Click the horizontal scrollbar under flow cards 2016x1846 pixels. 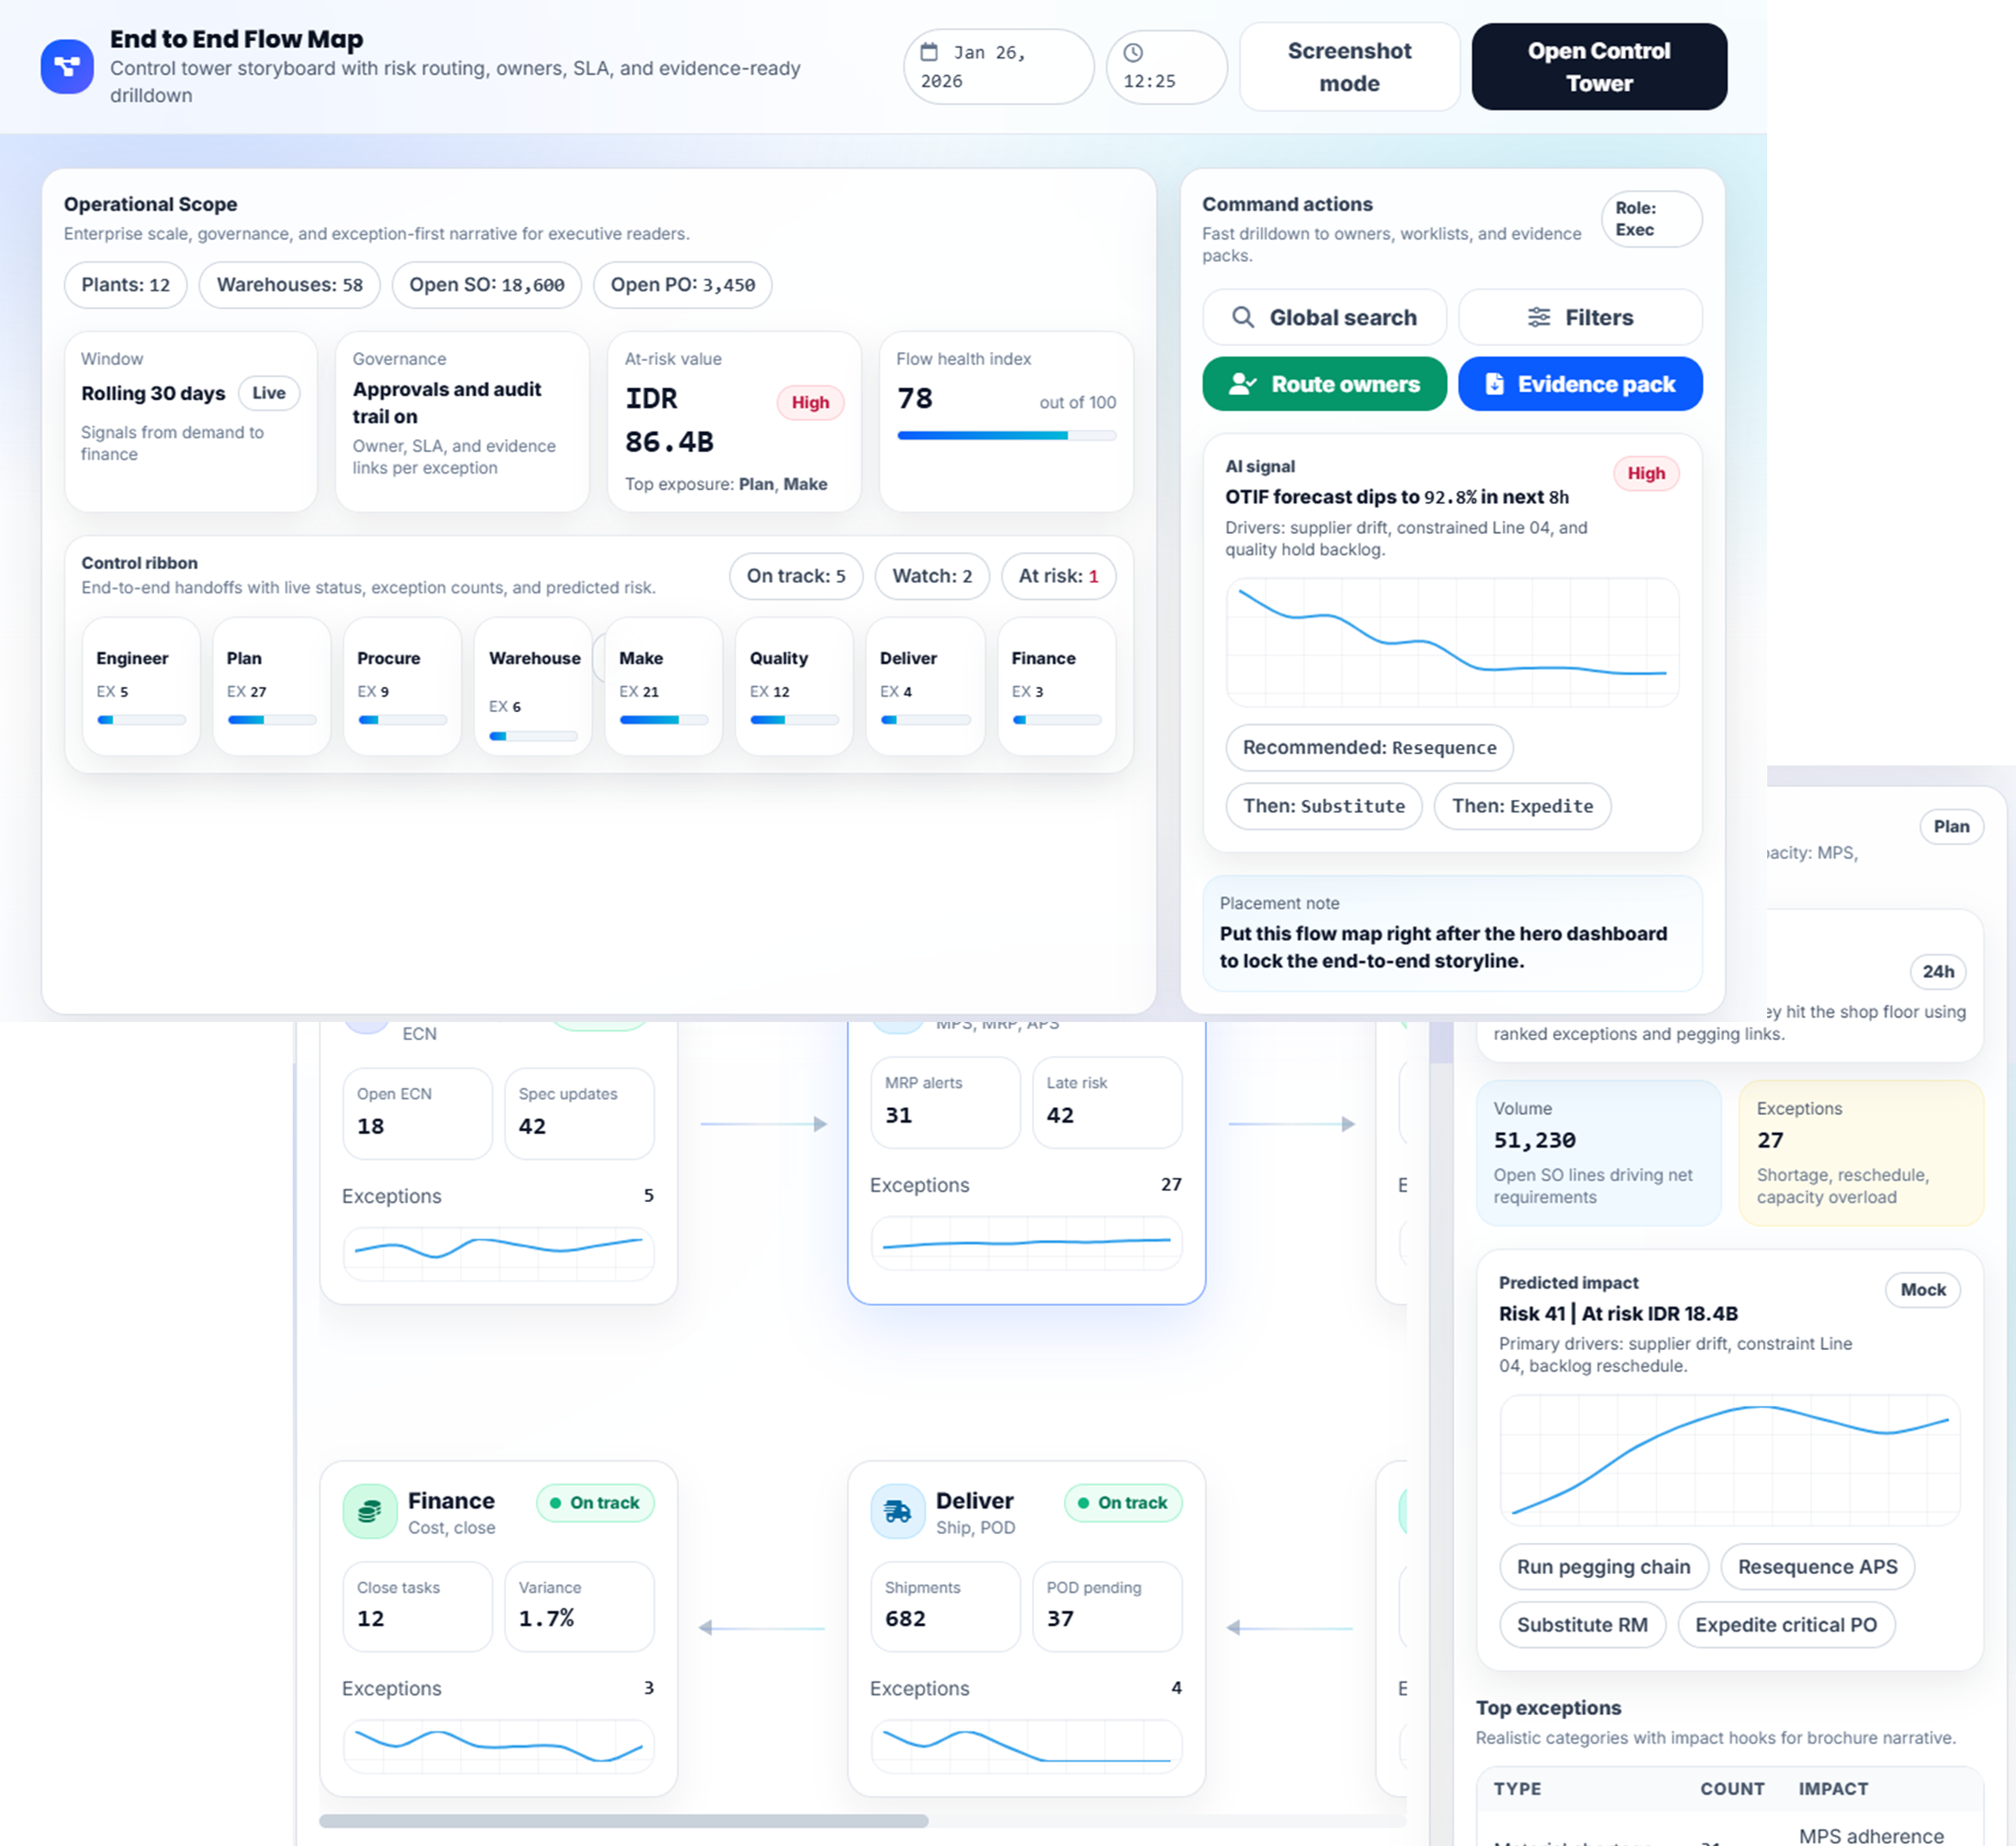pos(623,1821)
